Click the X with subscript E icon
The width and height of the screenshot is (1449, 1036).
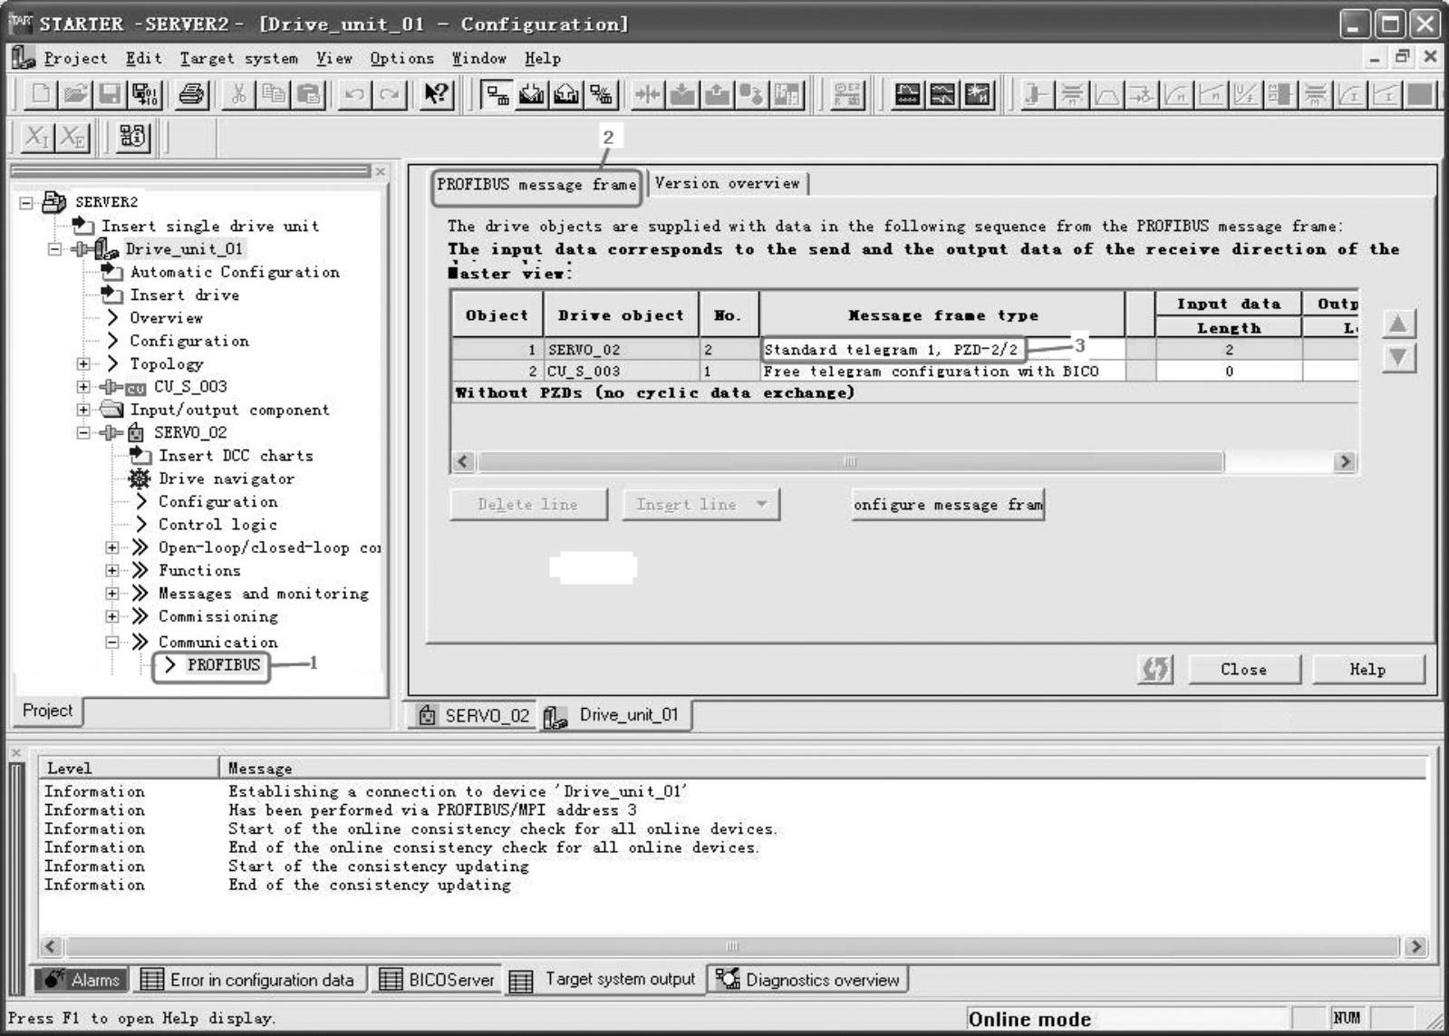[x=72, y=137]
